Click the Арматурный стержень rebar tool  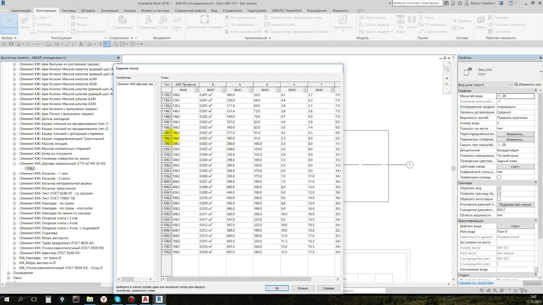tap(204, 23)
